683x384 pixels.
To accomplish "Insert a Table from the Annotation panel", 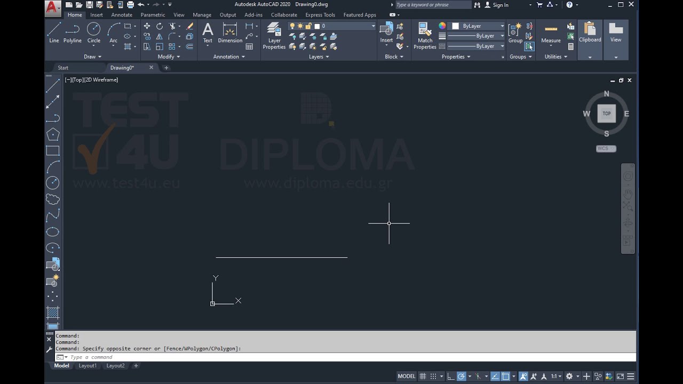I will coord(249,46).
